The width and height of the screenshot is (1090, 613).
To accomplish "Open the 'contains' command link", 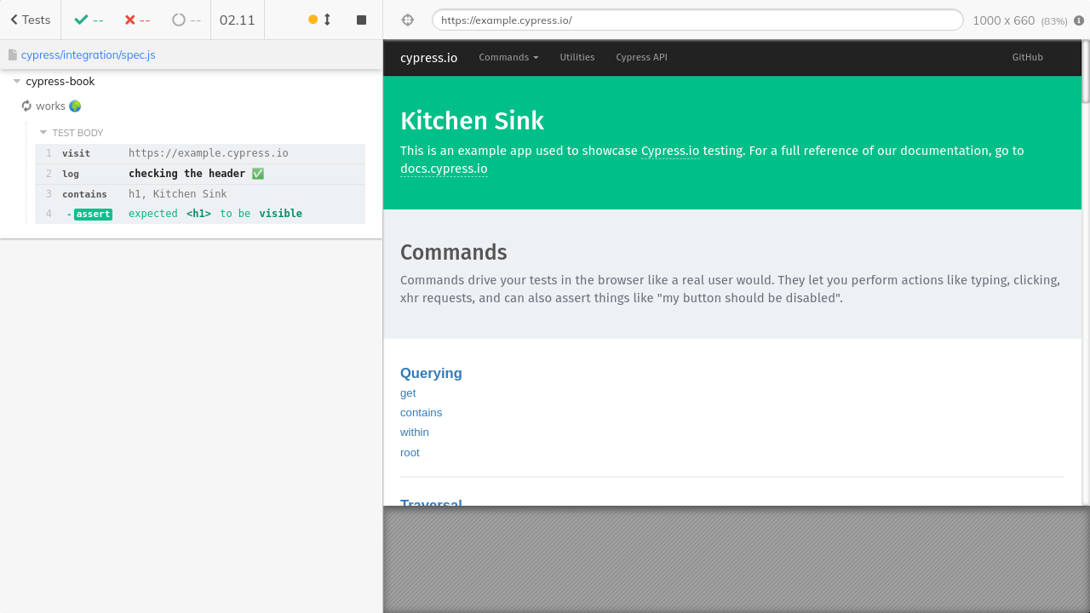I will [421, 413].
